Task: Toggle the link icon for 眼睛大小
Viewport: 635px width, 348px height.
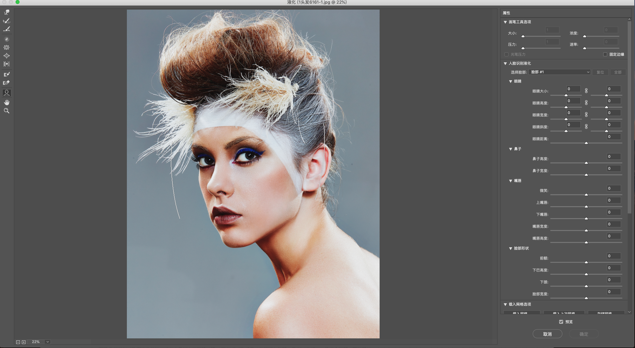Action: [586, 91]
